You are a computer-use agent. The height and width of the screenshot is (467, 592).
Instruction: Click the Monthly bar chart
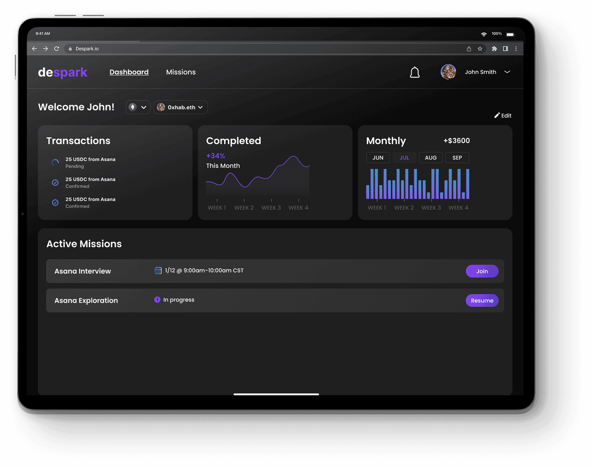coord(418,184)
